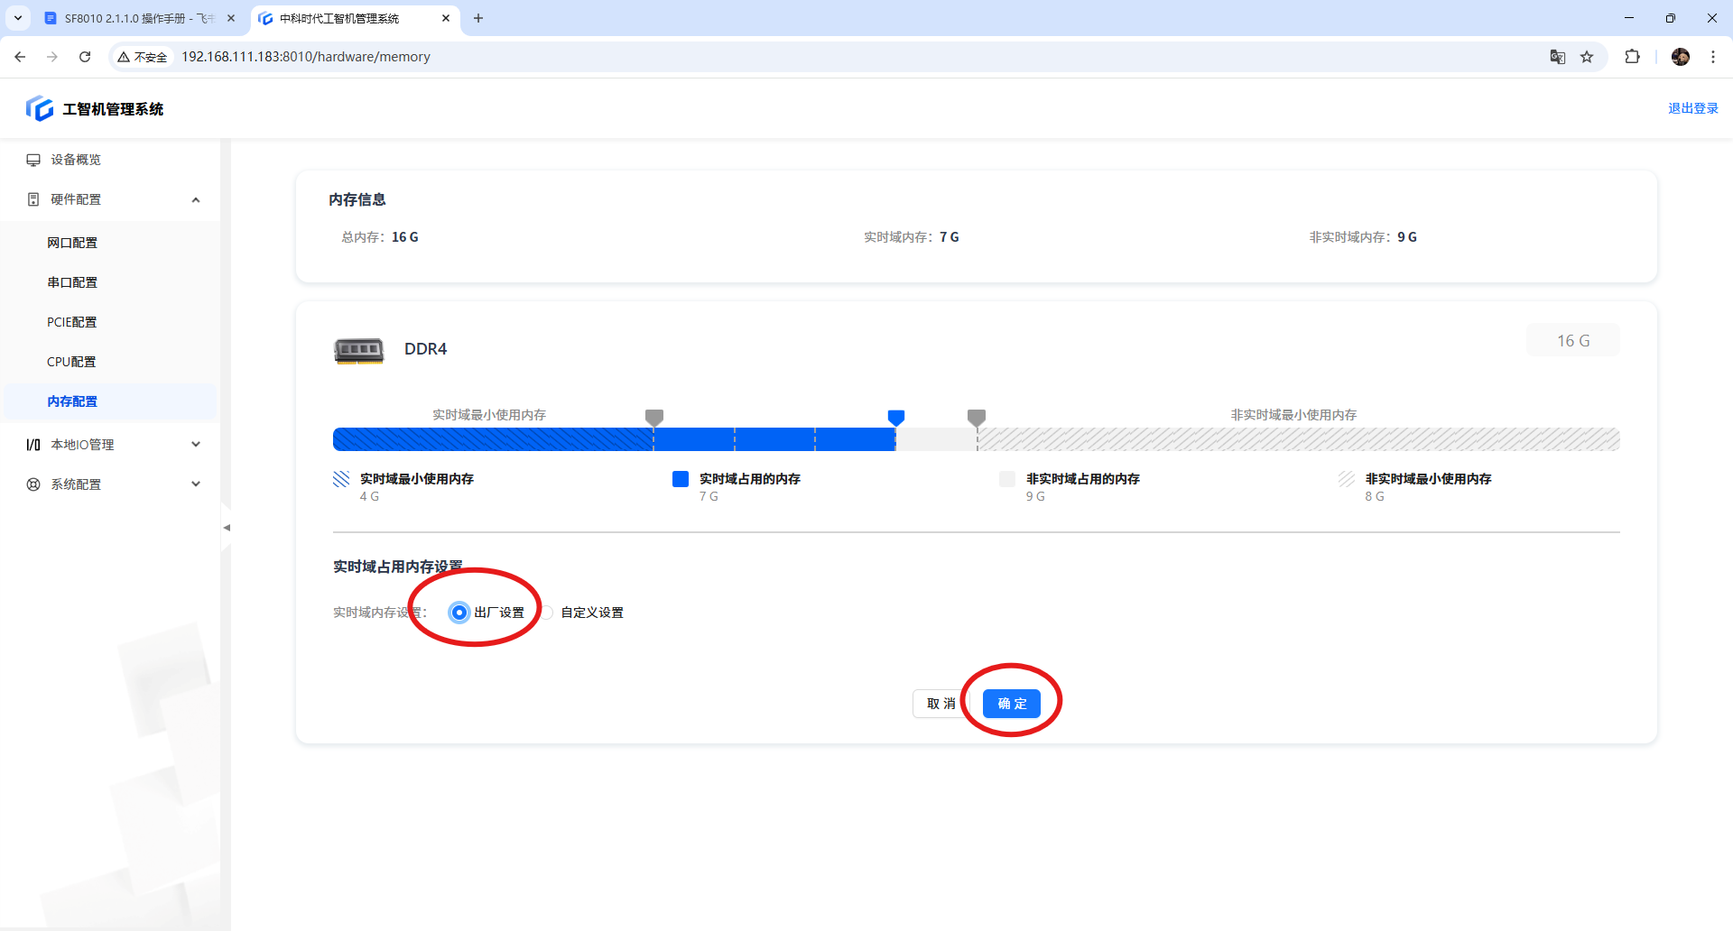Open the 网口配置 menu item

(x=72, y=243)
